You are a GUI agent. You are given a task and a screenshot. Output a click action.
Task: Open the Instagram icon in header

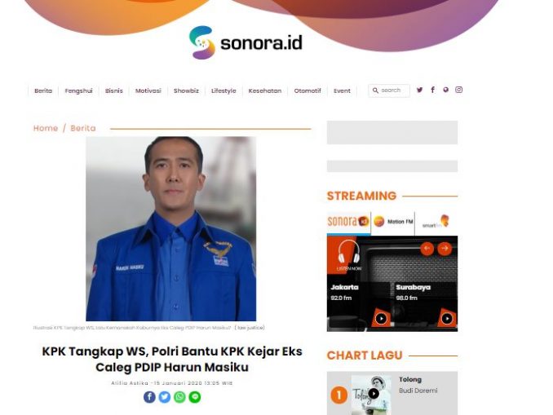click(458, 90)
